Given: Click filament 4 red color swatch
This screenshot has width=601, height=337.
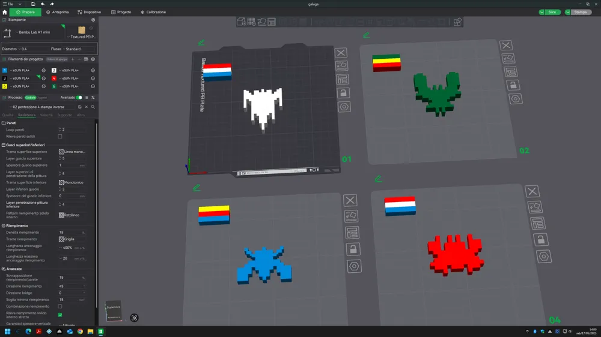Looking at the screenshot, I should click(53, 79).
